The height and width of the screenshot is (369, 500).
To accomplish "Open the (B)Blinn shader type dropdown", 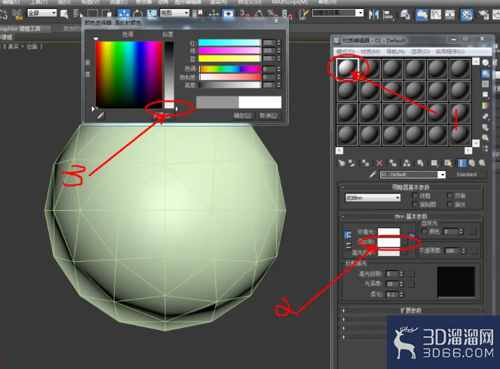I will pyautogui.click(x=373, y=198).
